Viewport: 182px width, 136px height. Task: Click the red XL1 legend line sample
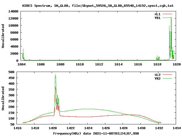pos(167,14)
